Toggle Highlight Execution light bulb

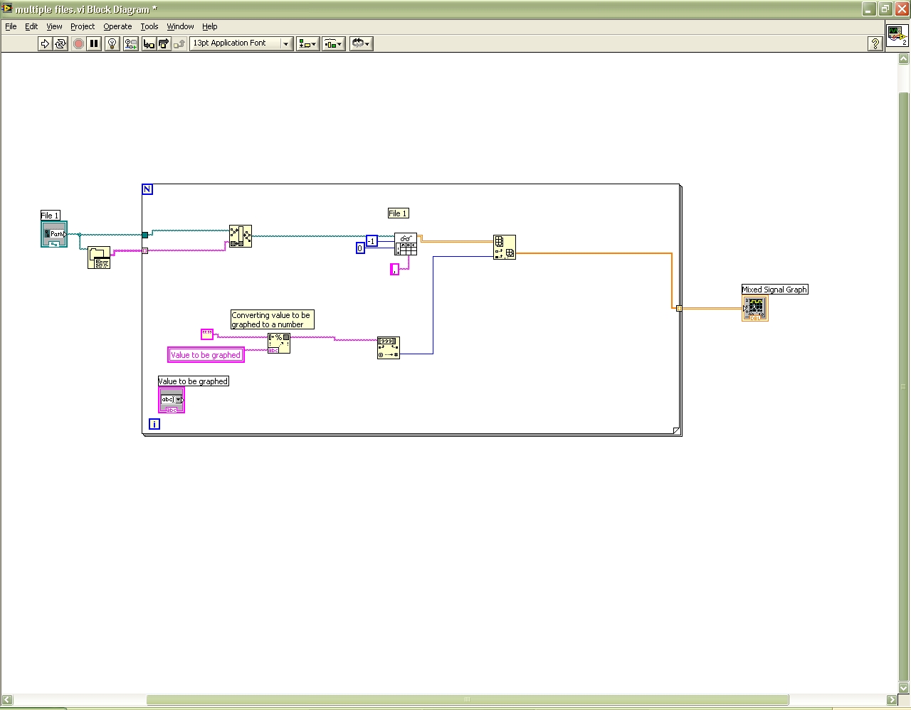point(112,43)
